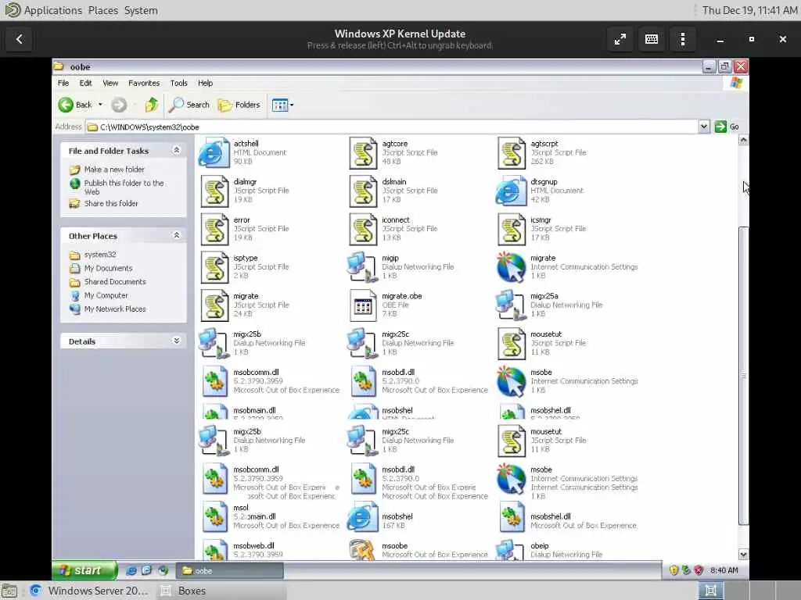Open the Favorites menu
This screenshot has height=600, width=801.
pos(144,83)
